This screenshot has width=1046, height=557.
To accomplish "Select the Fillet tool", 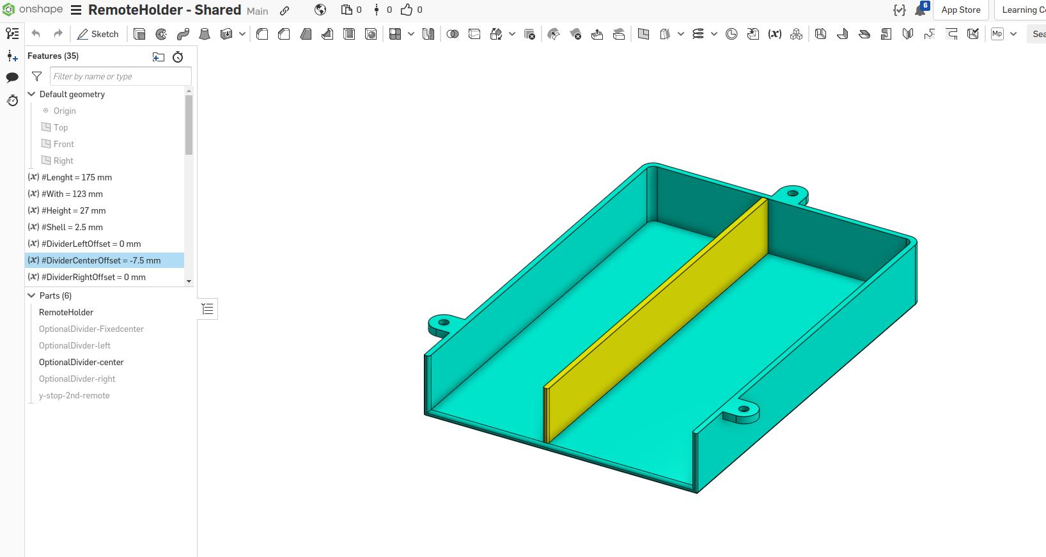I will [x=262, y=34].
